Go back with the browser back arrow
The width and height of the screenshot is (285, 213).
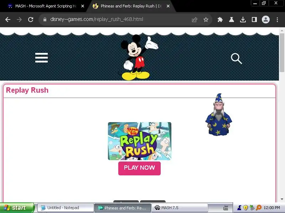point(8,20)
